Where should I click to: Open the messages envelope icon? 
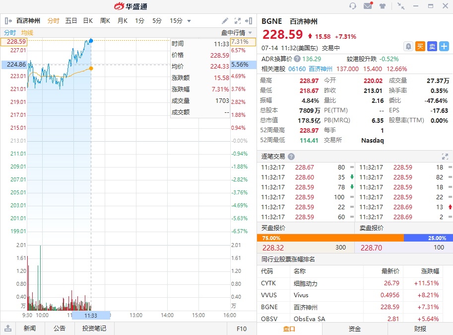pos(368,6)
